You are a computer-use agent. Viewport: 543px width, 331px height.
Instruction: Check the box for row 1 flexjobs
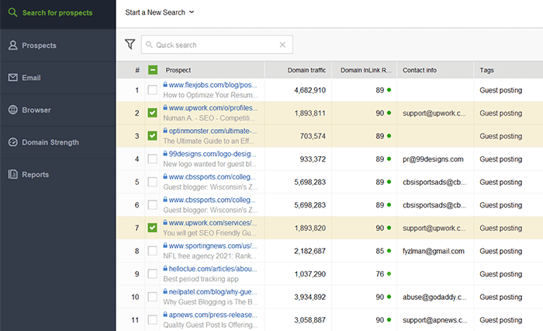click(x=152, y=91)
